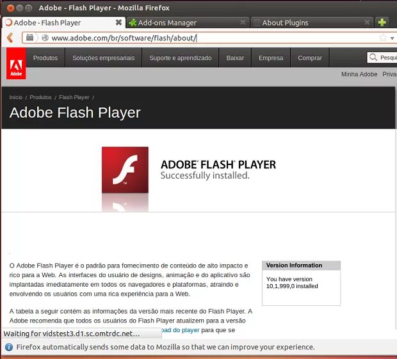
Task: Click the window's red close button
Action: click(x=10, y=8)
